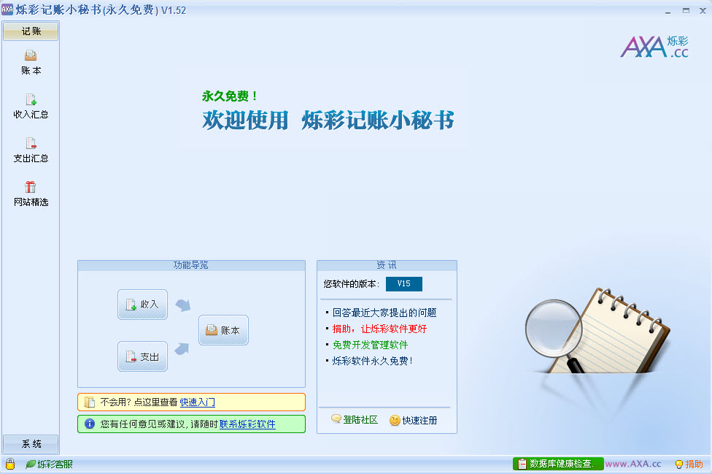Open 免费开发管理软件 news item
The width and height of the screenshot is (712, 474).
tap(370, 345)
